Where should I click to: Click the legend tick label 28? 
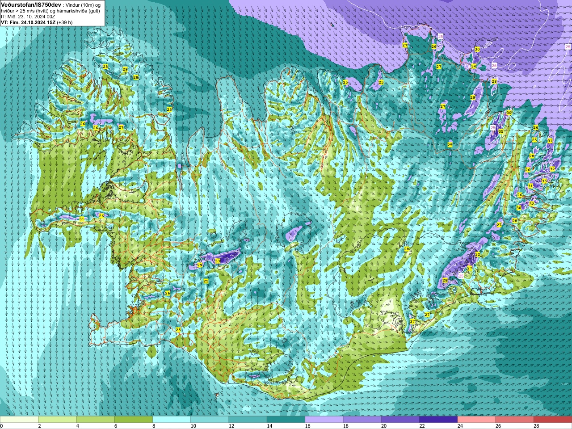pyautogui.click(x=537, y=426)
